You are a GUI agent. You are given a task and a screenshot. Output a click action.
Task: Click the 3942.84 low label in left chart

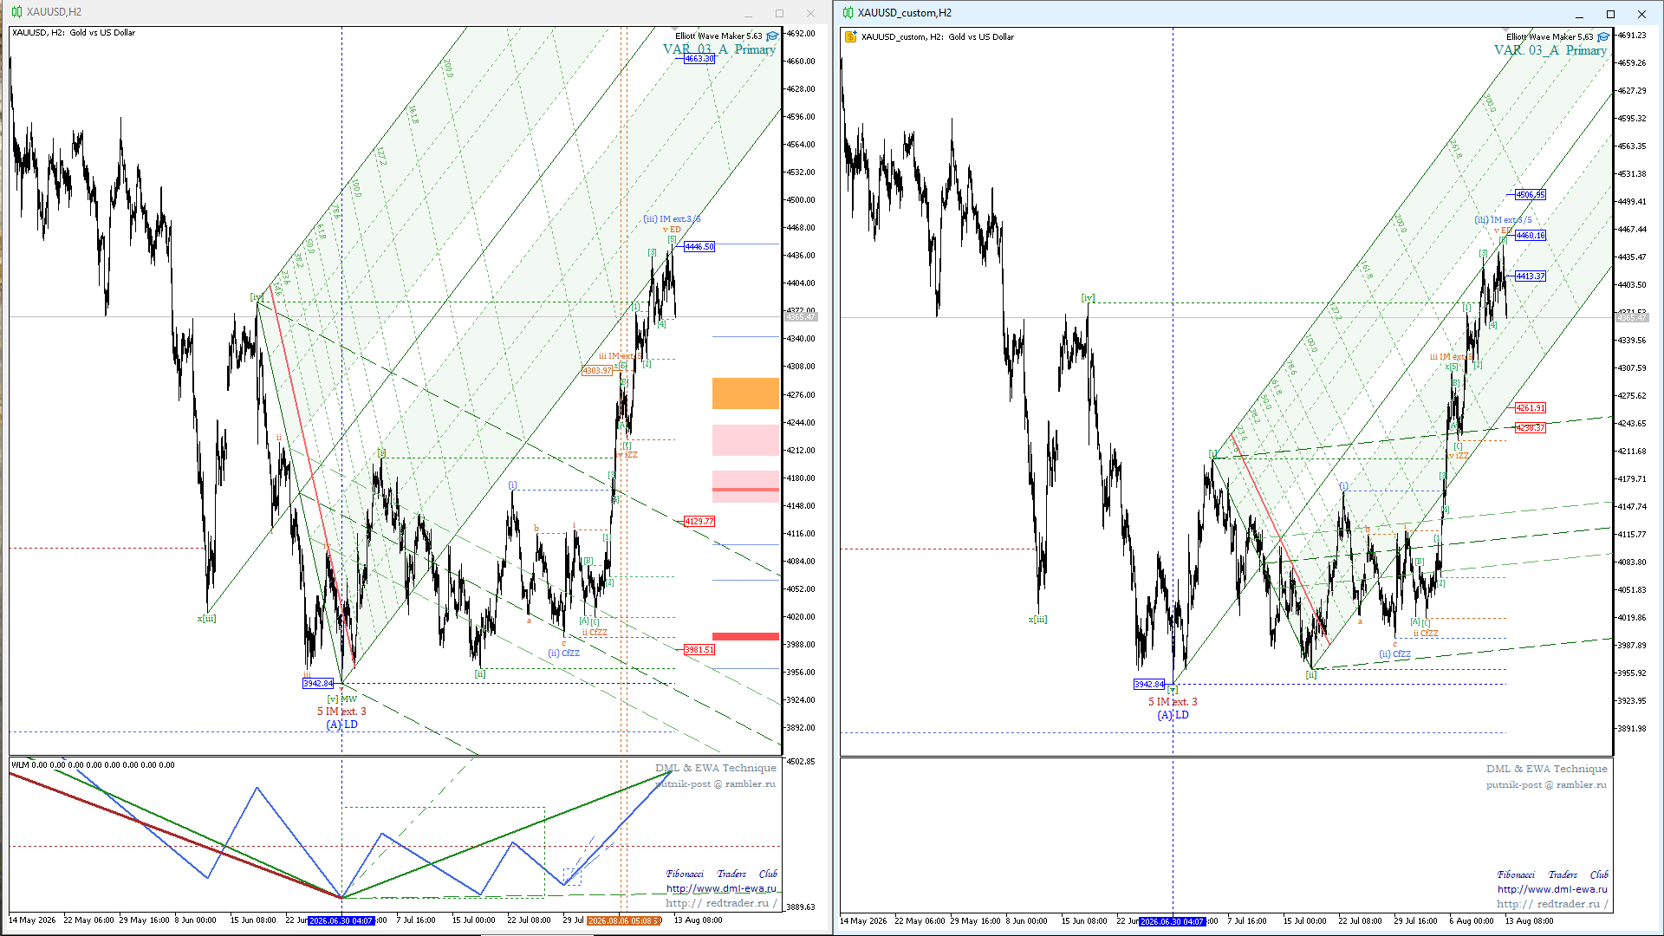tap(318, 684)
